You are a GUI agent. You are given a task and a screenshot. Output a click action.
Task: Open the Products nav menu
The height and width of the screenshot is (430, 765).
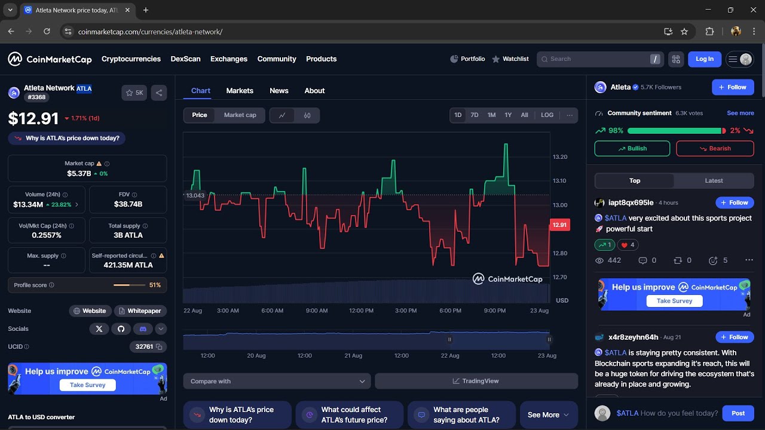coord(322,59)
